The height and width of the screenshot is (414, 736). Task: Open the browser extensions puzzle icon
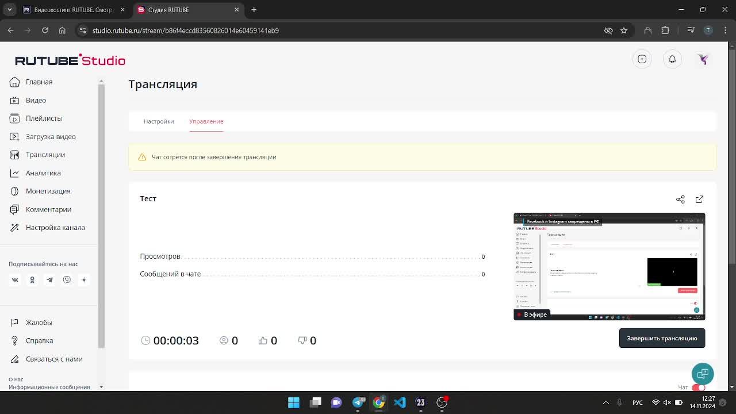(665, 30)
